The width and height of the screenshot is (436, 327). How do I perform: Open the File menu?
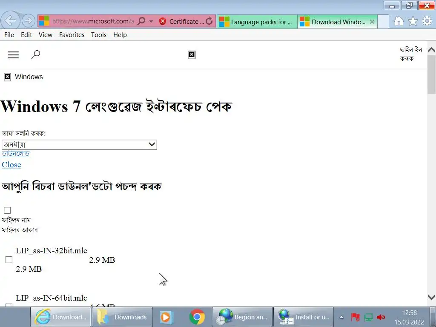coord(9,35)
